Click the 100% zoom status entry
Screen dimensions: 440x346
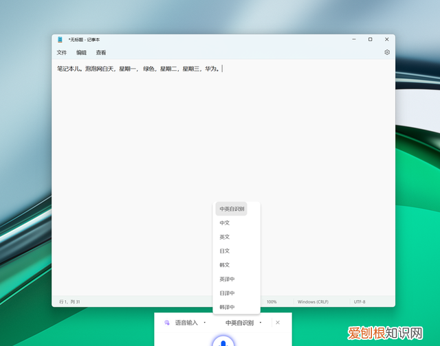pos(272,302)
